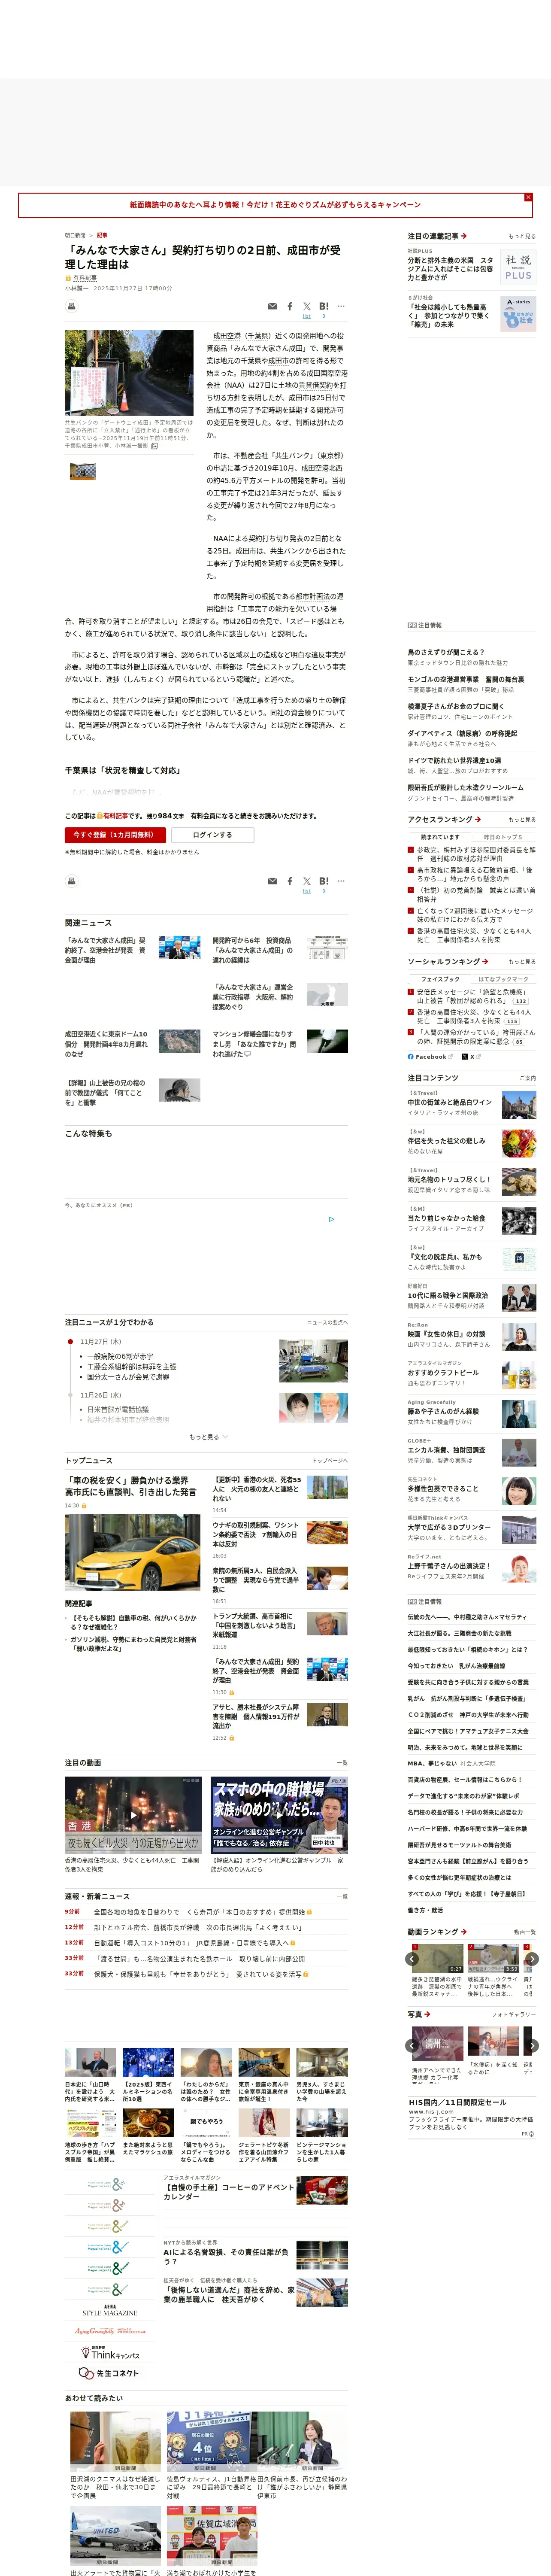Viewport: 551px width, 2576px height.
Task: Open article photo of gate sign
Action: point(129,373)
